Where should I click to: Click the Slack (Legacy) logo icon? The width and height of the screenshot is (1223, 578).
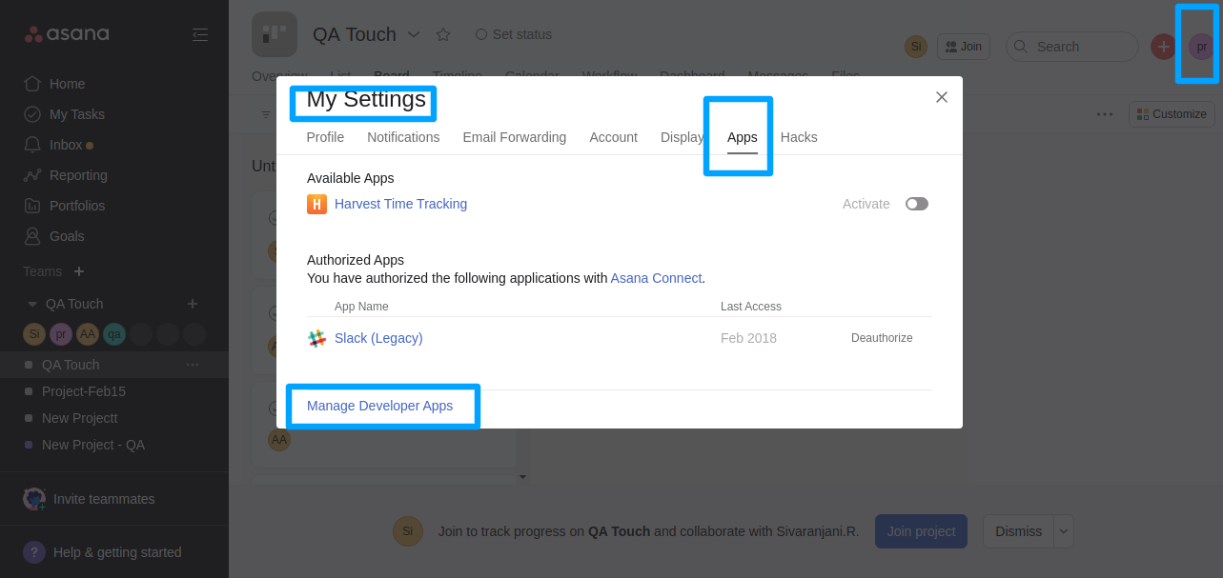pyautogui.click(x=316, y=338)
